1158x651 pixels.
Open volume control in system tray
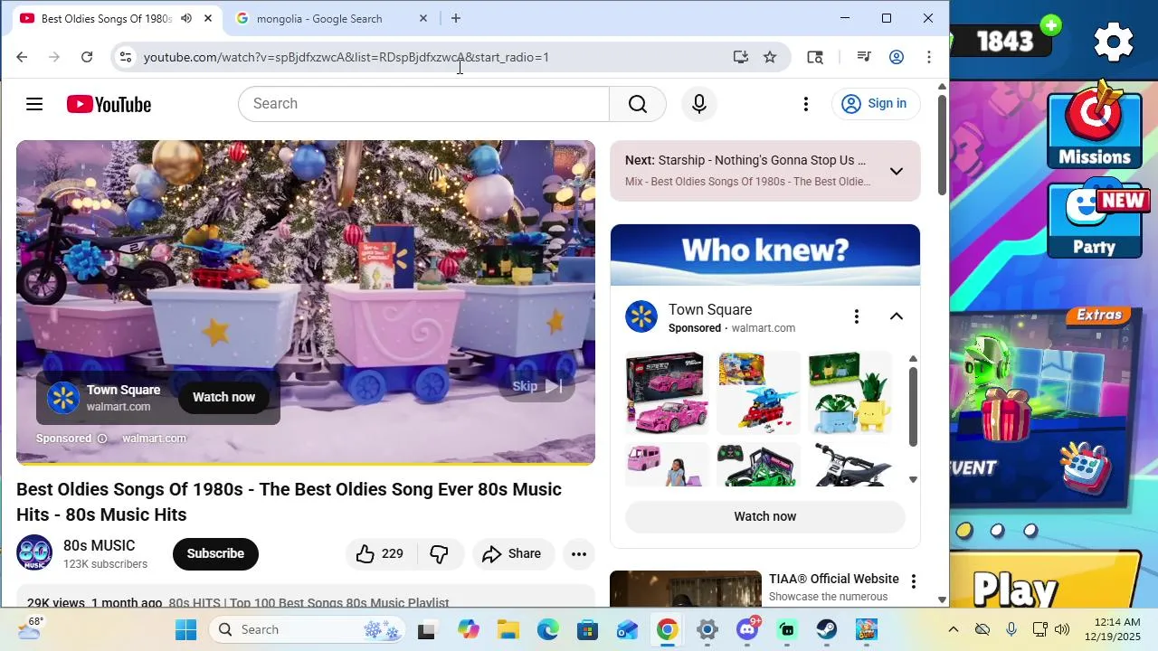(1062, 629)
